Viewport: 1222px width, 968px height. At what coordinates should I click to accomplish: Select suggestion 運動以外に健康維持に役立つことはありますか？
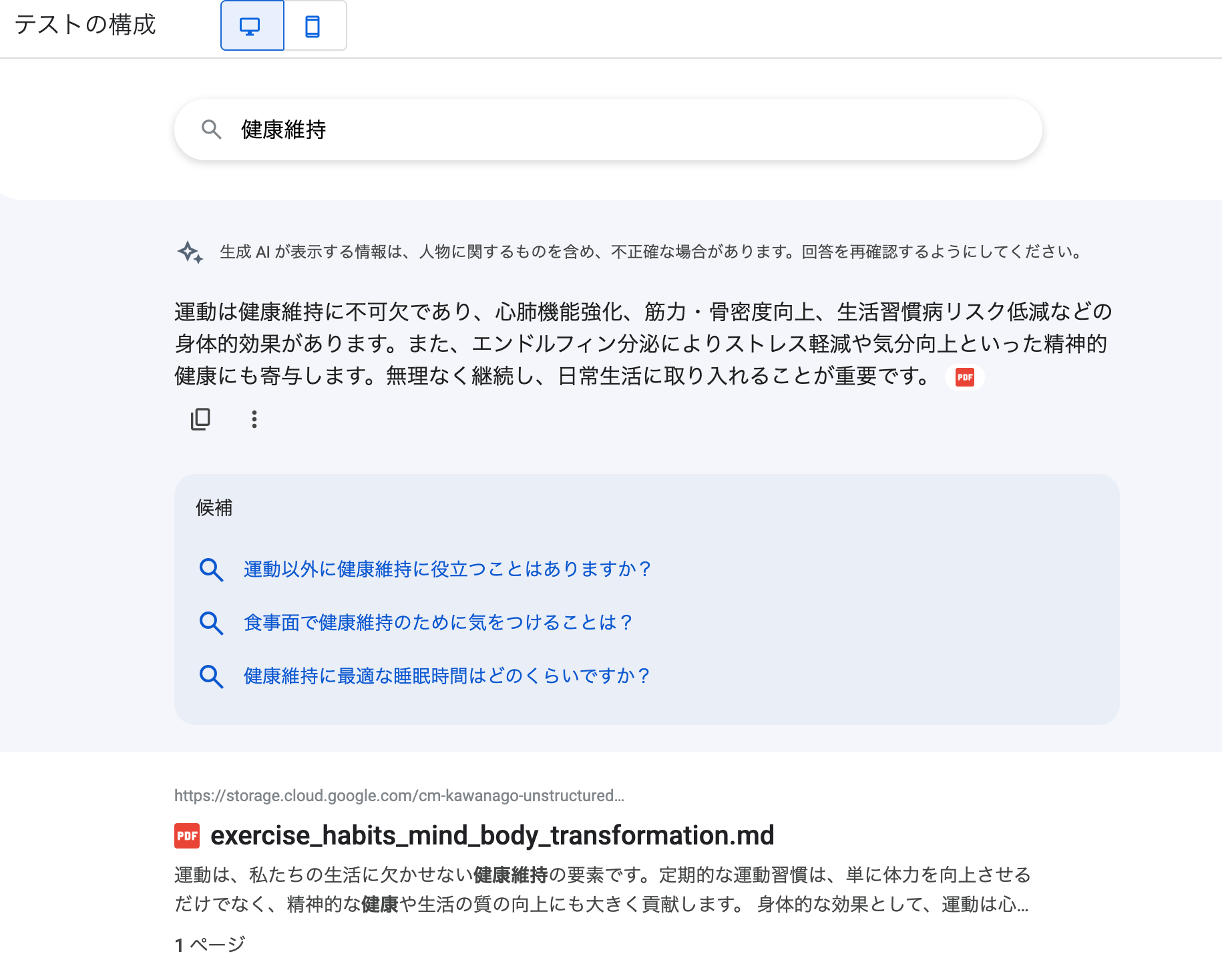(x=447, y=569)
